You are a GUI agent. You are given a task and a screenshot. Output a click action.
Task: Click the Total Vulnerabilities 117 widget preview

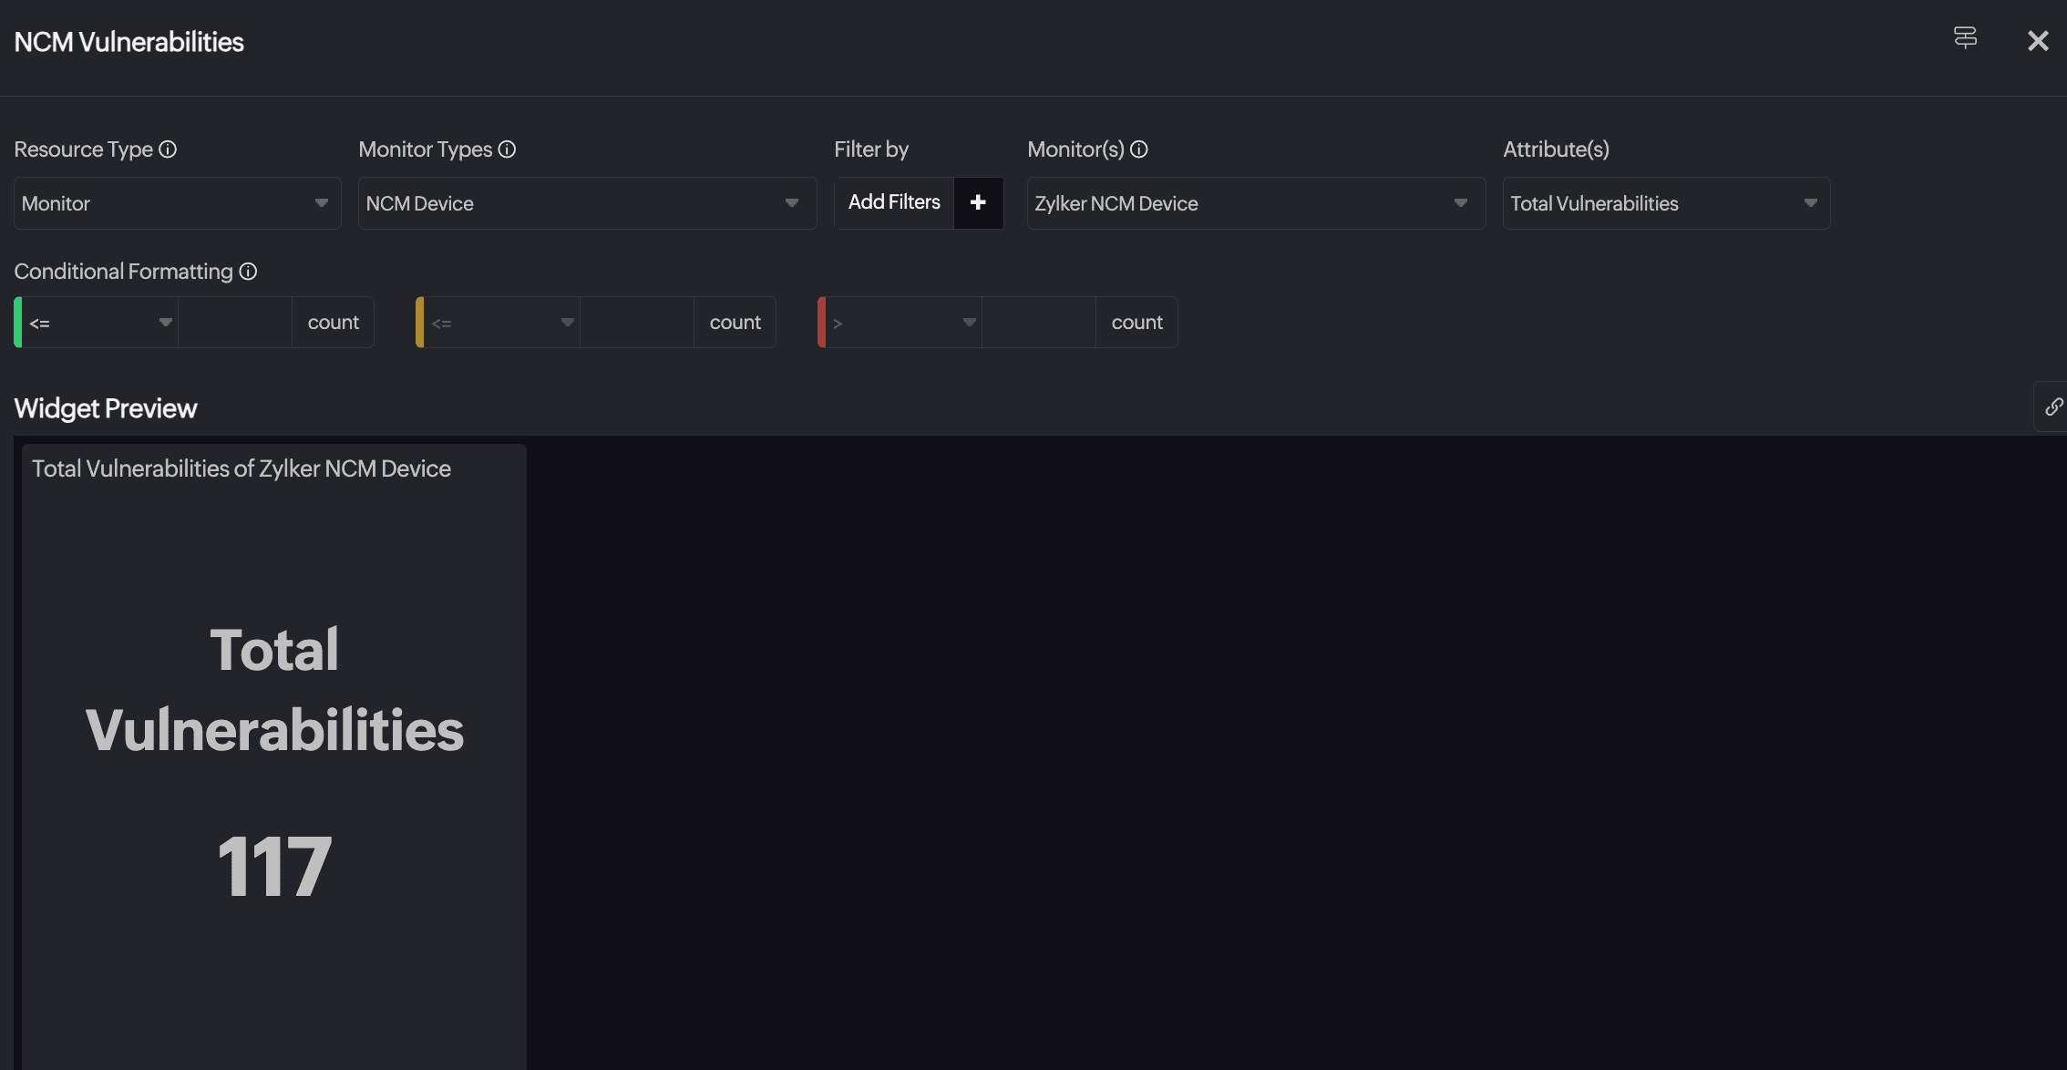pos(274,756)
